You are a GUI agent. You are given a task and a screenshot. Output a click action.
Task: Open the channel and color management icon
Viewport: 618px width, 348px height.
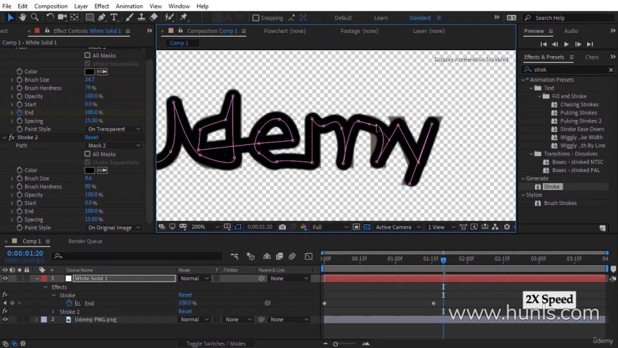[x=303, y=227]
